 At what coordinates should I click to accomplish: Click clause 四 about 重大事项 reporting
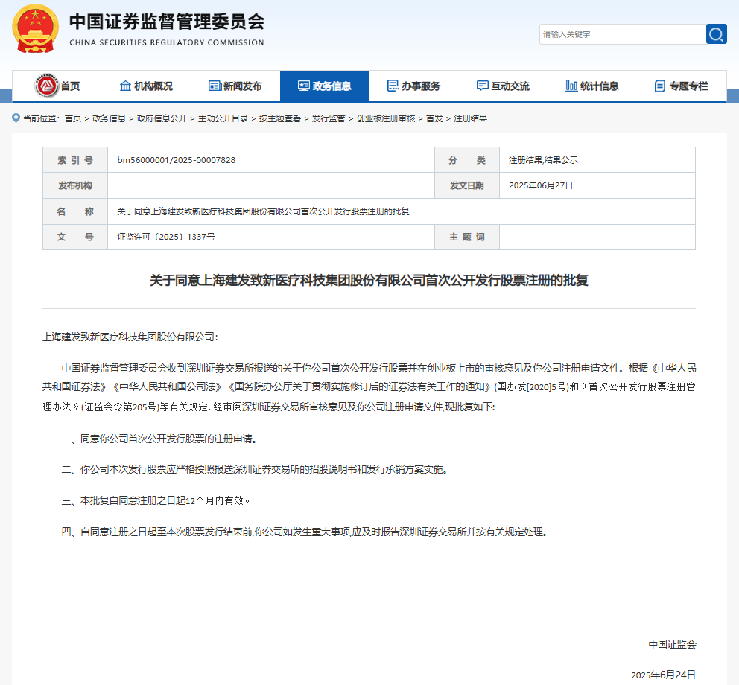[305, 532]
